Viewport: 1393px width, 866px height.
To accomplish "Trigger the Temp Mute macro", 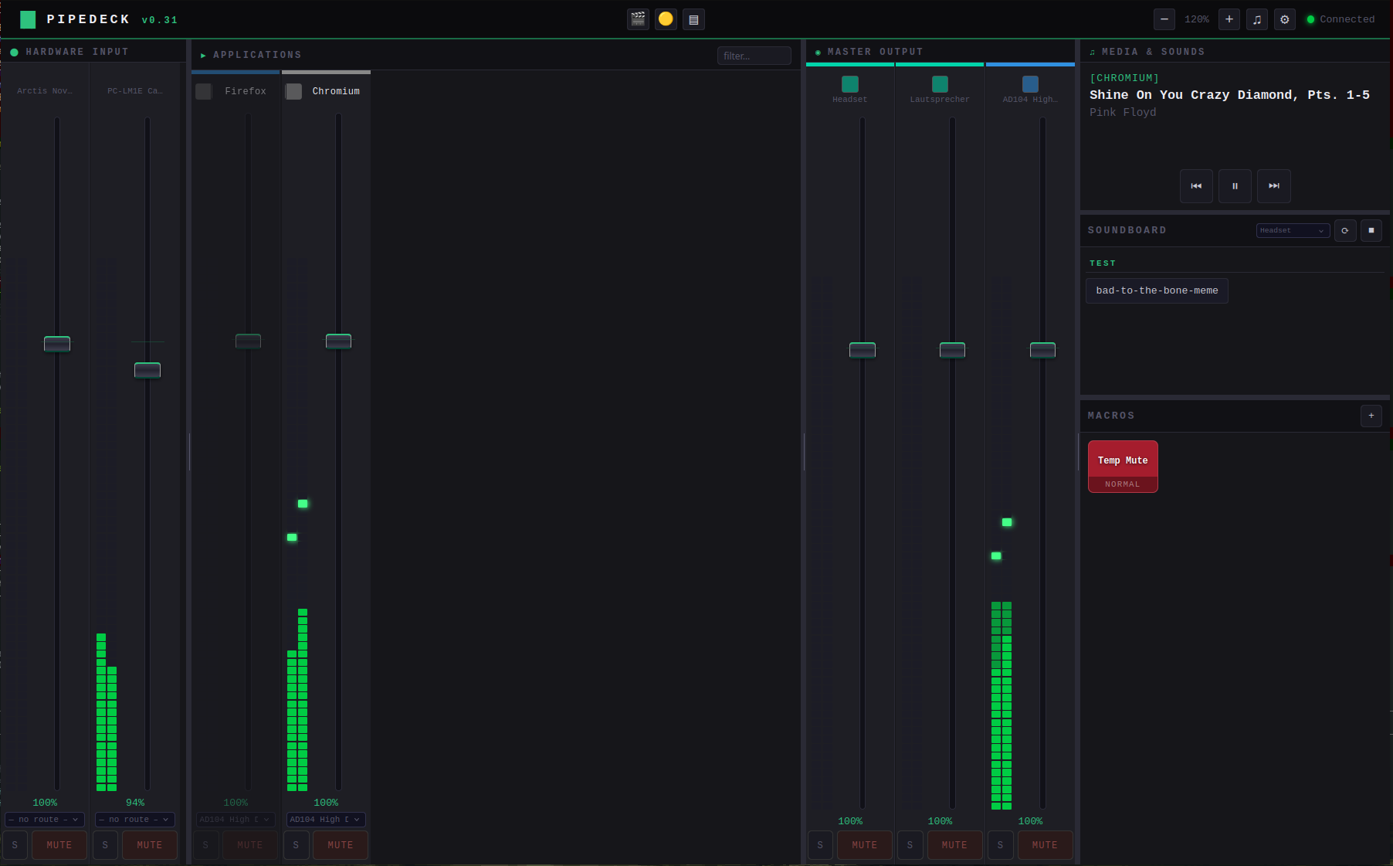I will tap(1123, 466).
